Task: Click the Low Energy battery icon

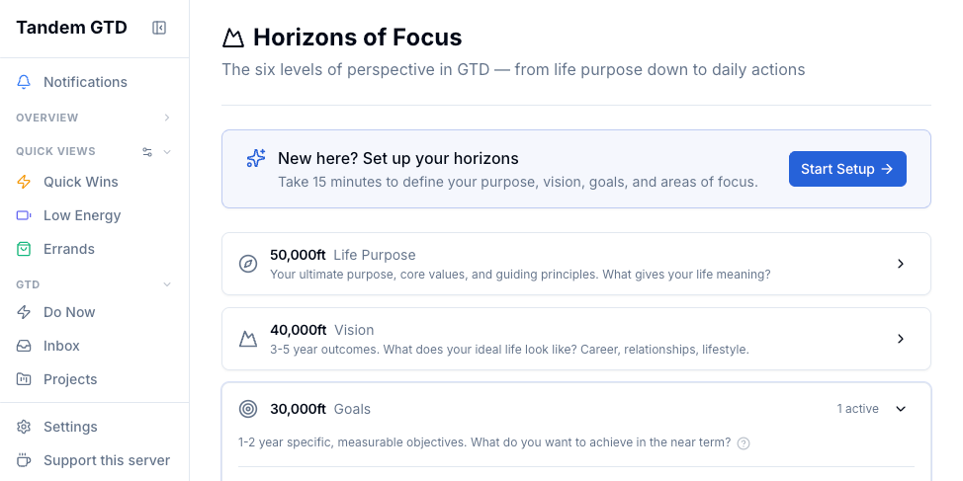Action: click(25, 215)
